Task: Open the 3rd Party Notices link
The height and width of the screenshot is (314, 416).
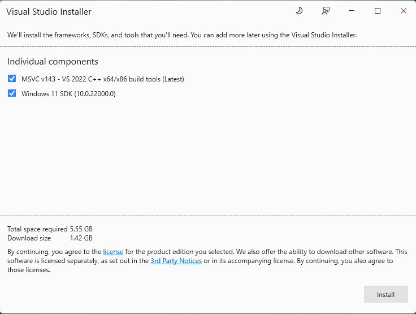Action: 176,261
